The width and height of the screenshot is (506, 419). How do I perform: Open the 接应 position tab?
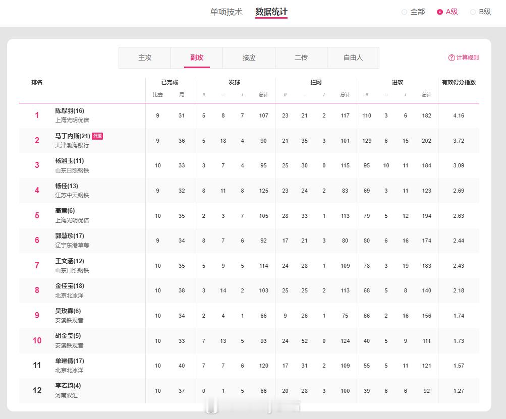249,57
